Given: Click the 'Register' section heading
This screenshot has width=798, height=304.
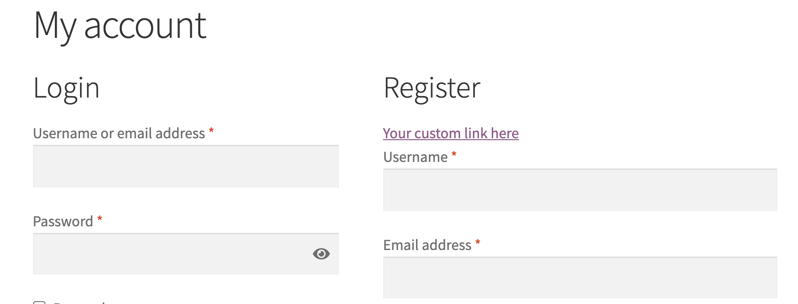Looking at the screenshot, I should pos(432,89).
